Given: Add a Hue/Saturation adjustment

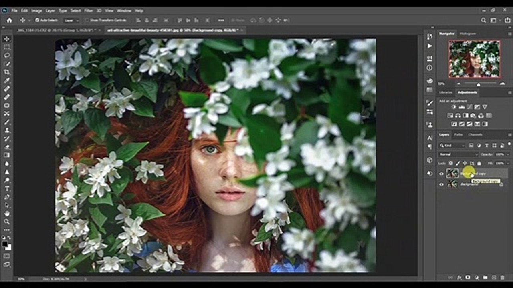Looking at the screenshot, I should coord(450,116).
